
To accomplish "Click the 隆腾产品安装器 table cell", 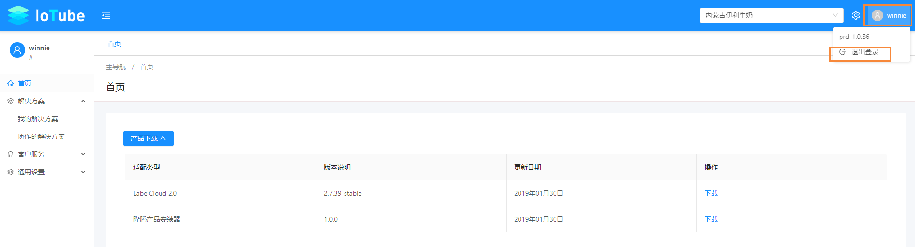I will click(221, 219).
